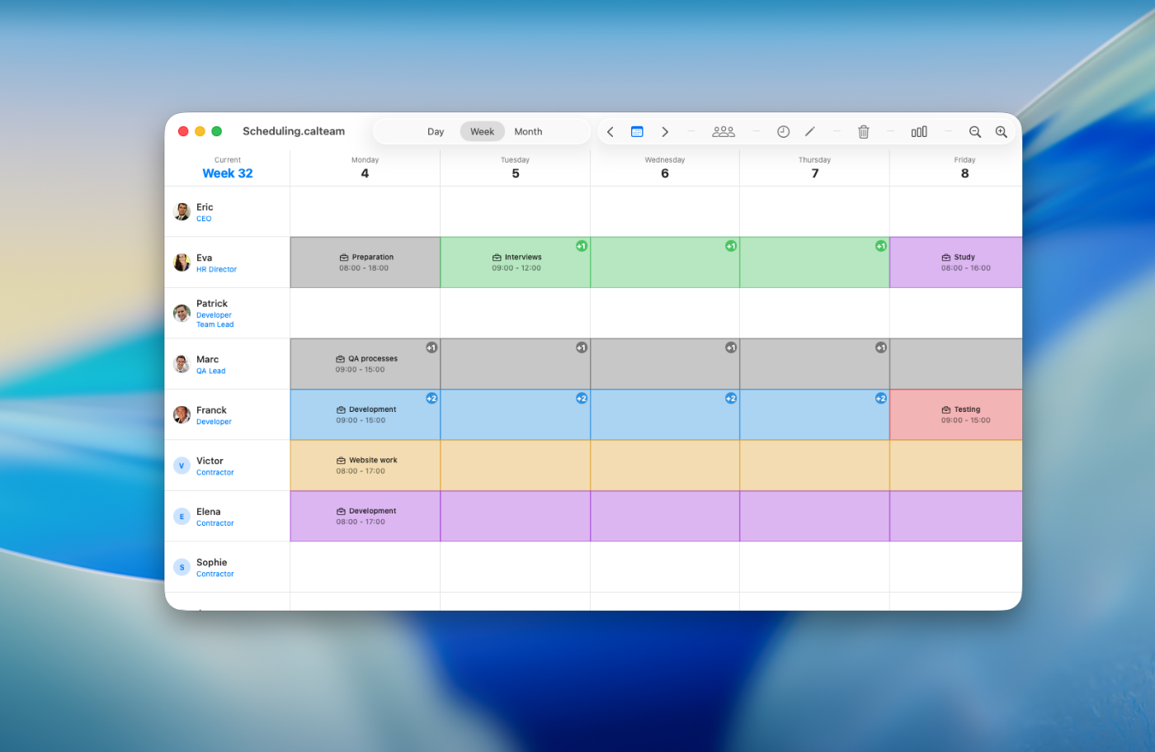
Task: Zoom in with the plus magnifier
Action: click(x=1002, y=132)
